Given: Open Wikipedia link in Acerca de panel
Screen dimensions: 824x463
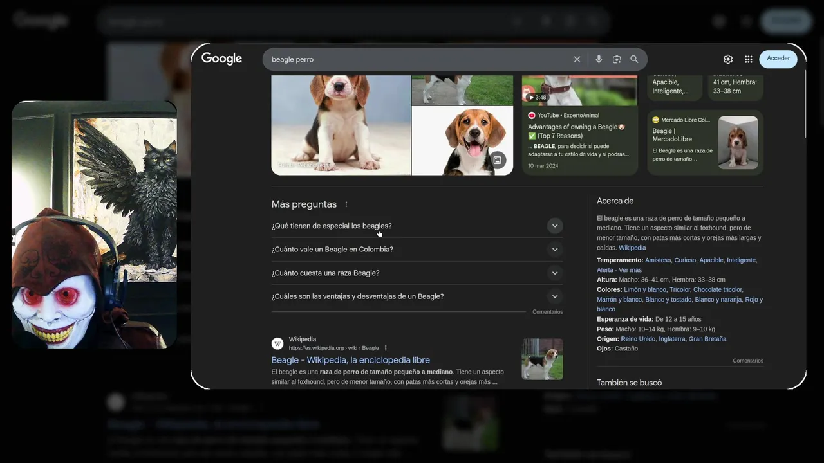Looking at the screenshot, I should (x=632, y=248).
